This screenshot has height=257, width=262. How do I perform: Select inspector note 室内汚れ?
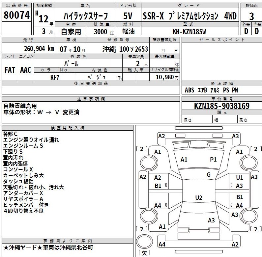(x=13, y=157)
